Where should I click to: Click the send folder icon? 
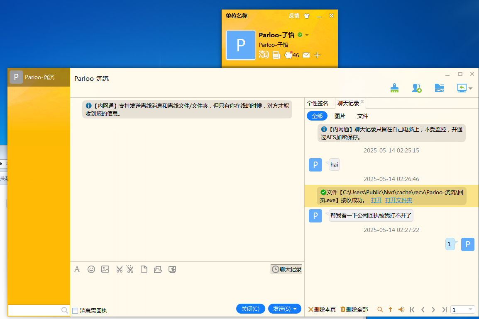coord(158,269)
